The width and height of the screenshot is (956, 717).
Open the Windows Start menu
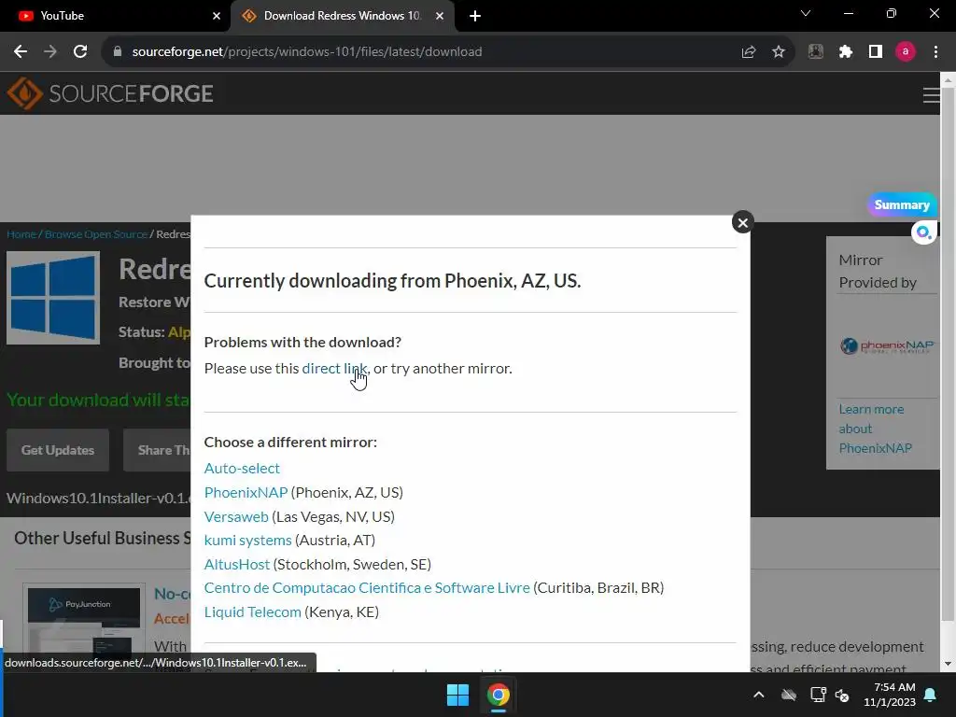click(457, 695)
